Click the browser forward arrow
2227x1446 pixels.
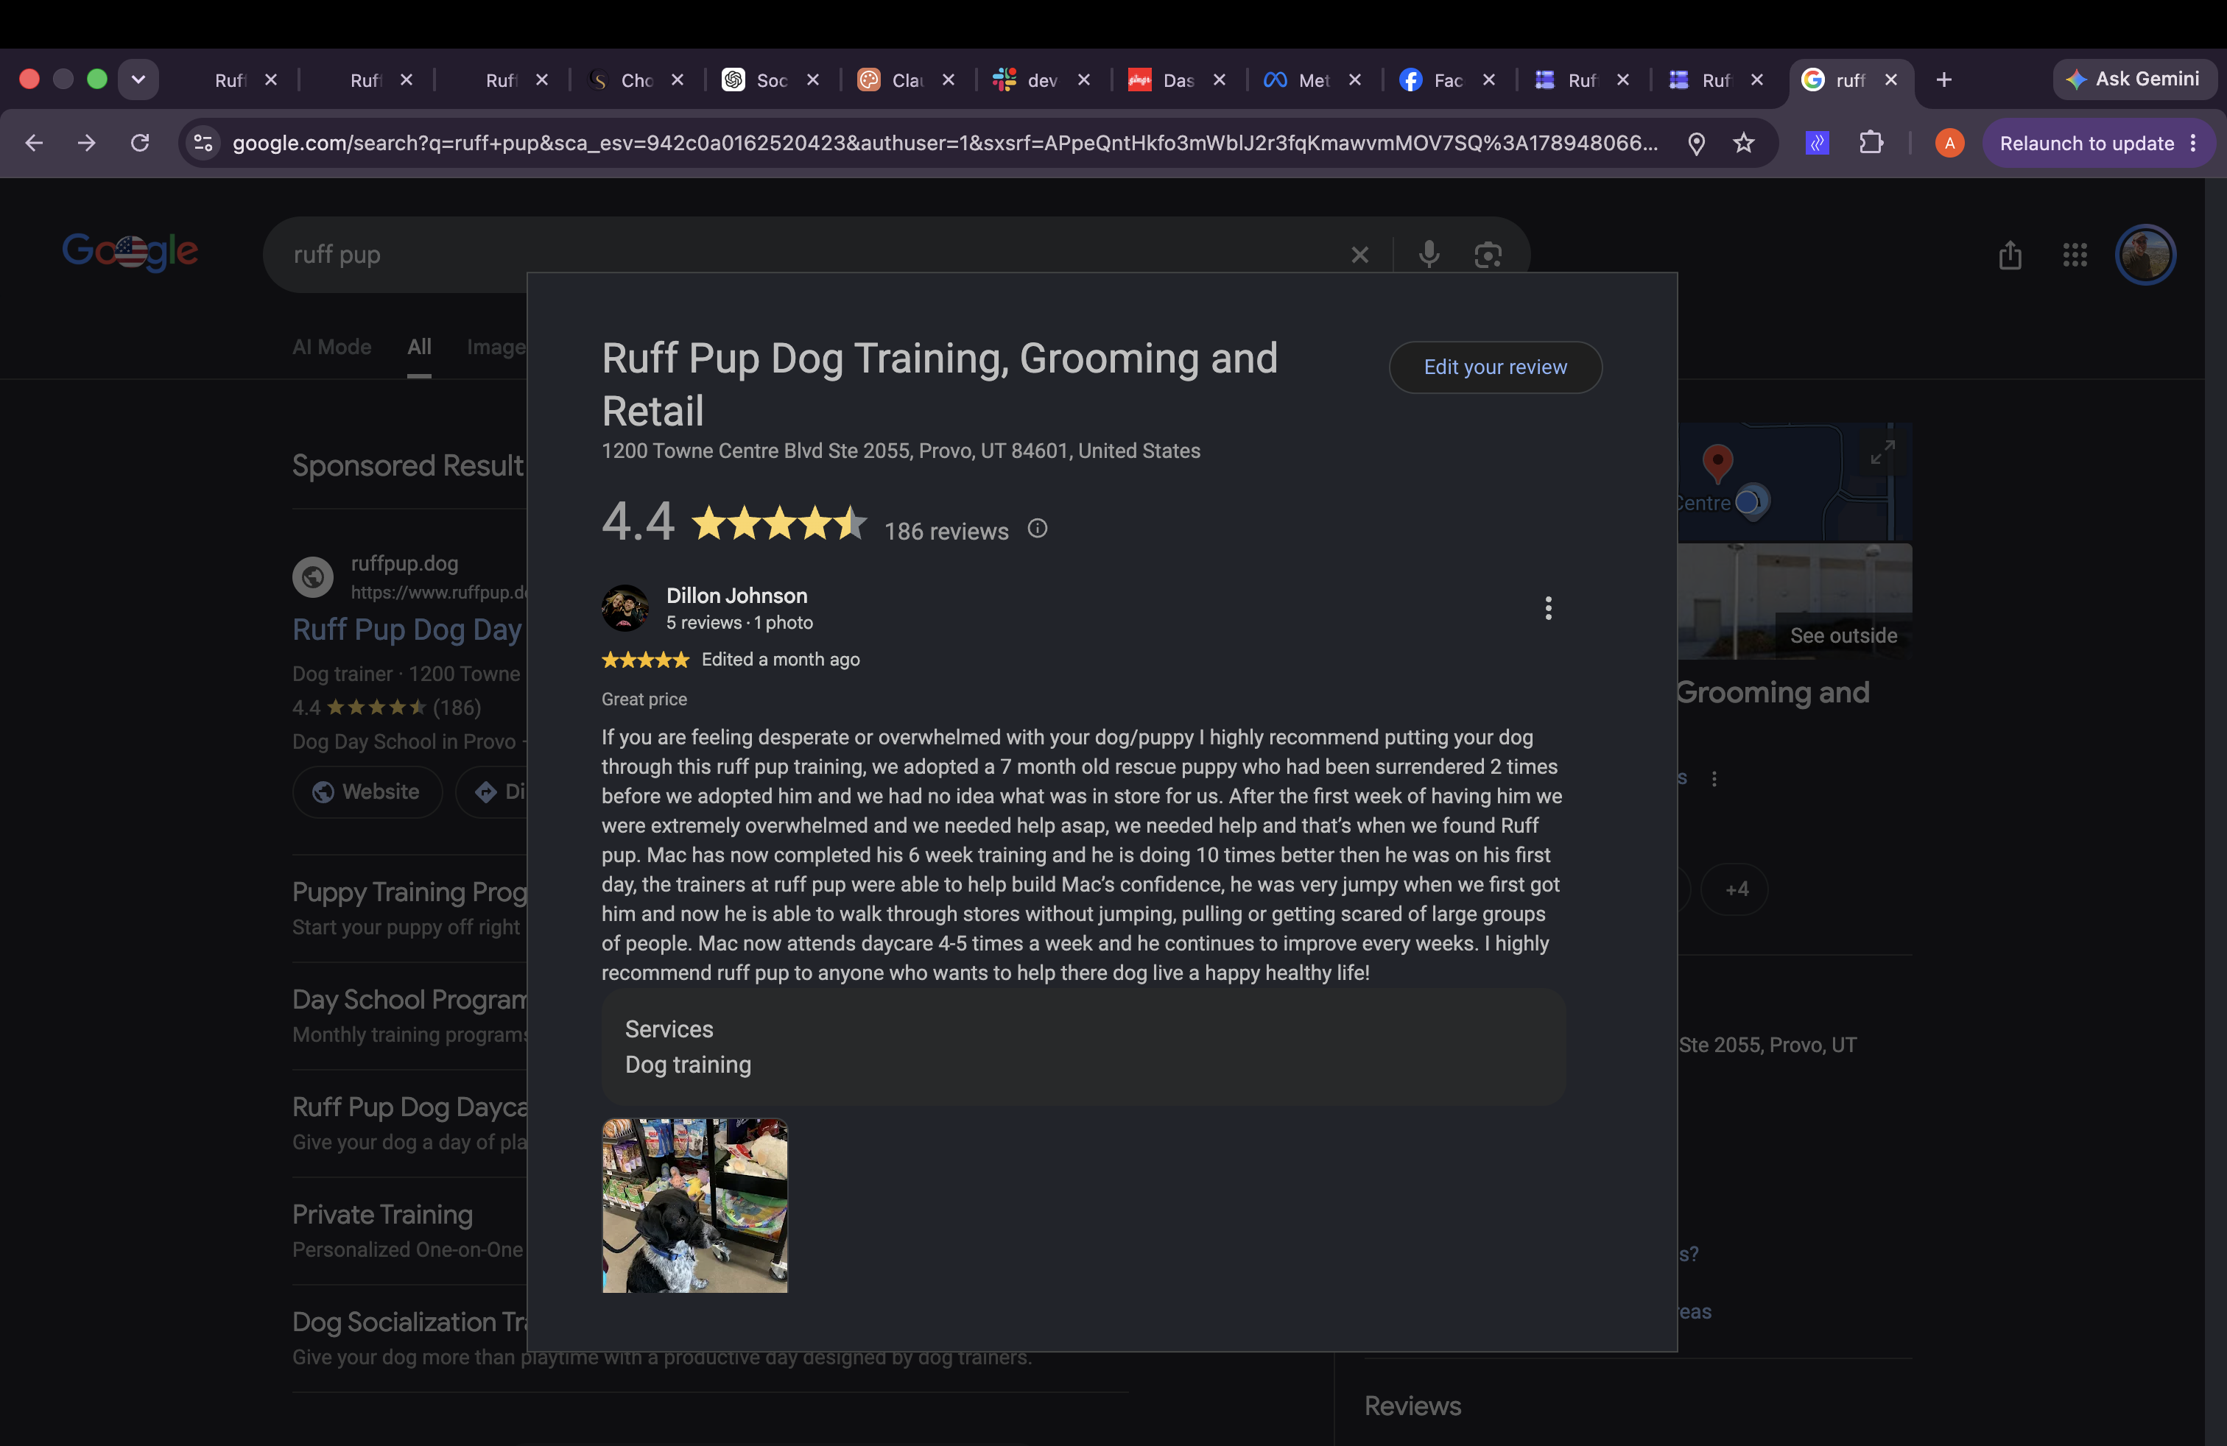point(87,143)
